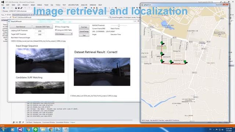Switch to Visual Studio taskbar icon
Viewport: 235px width, 132px height.
[x=20, y=129]
